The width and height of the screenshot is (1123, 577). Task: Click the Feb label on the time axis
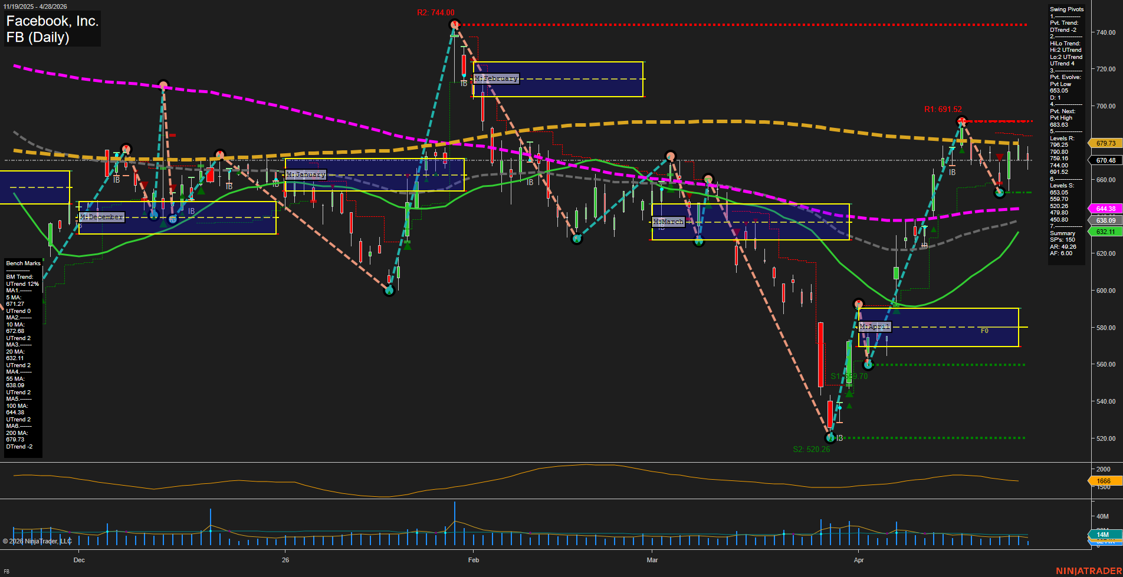473,560
